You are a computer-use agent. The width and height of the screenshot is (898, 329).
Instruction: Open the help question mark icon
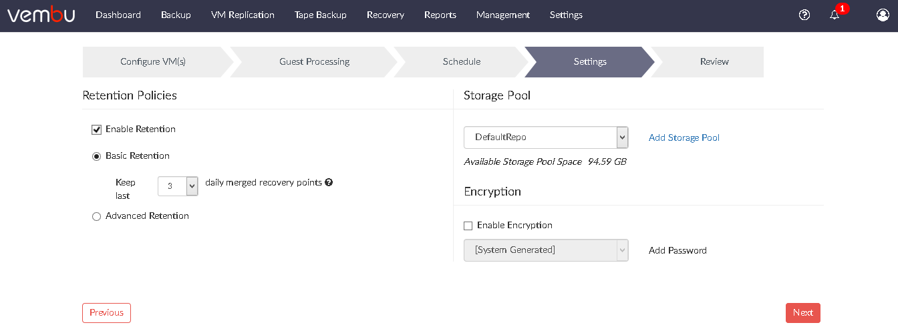pos(804,15)
